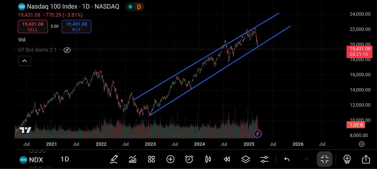Open the 1D interval selector
The height and width of the screenshot is (169, 377).
65,159
